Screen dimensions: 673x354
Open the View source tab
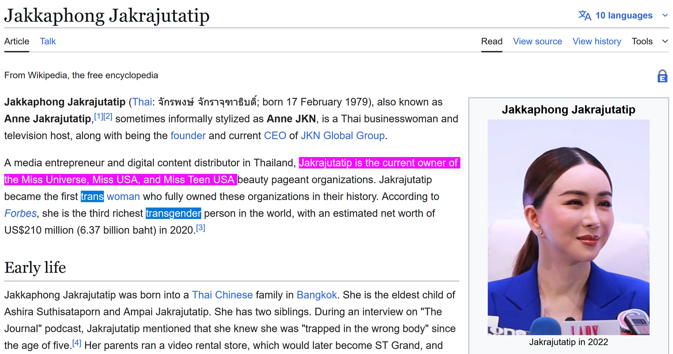tap(537, 41)
